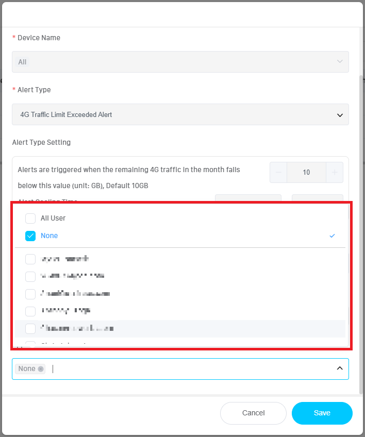Tick the third blurred user checkbox
The width and height of the screenshot is (365, 437).
pos(30,294)
